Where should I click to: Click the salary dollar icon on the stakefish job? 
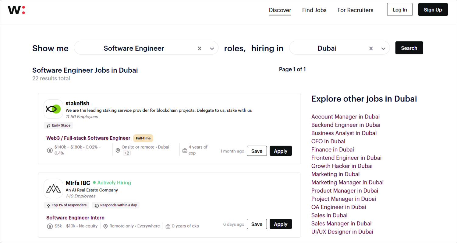(50, 150)
